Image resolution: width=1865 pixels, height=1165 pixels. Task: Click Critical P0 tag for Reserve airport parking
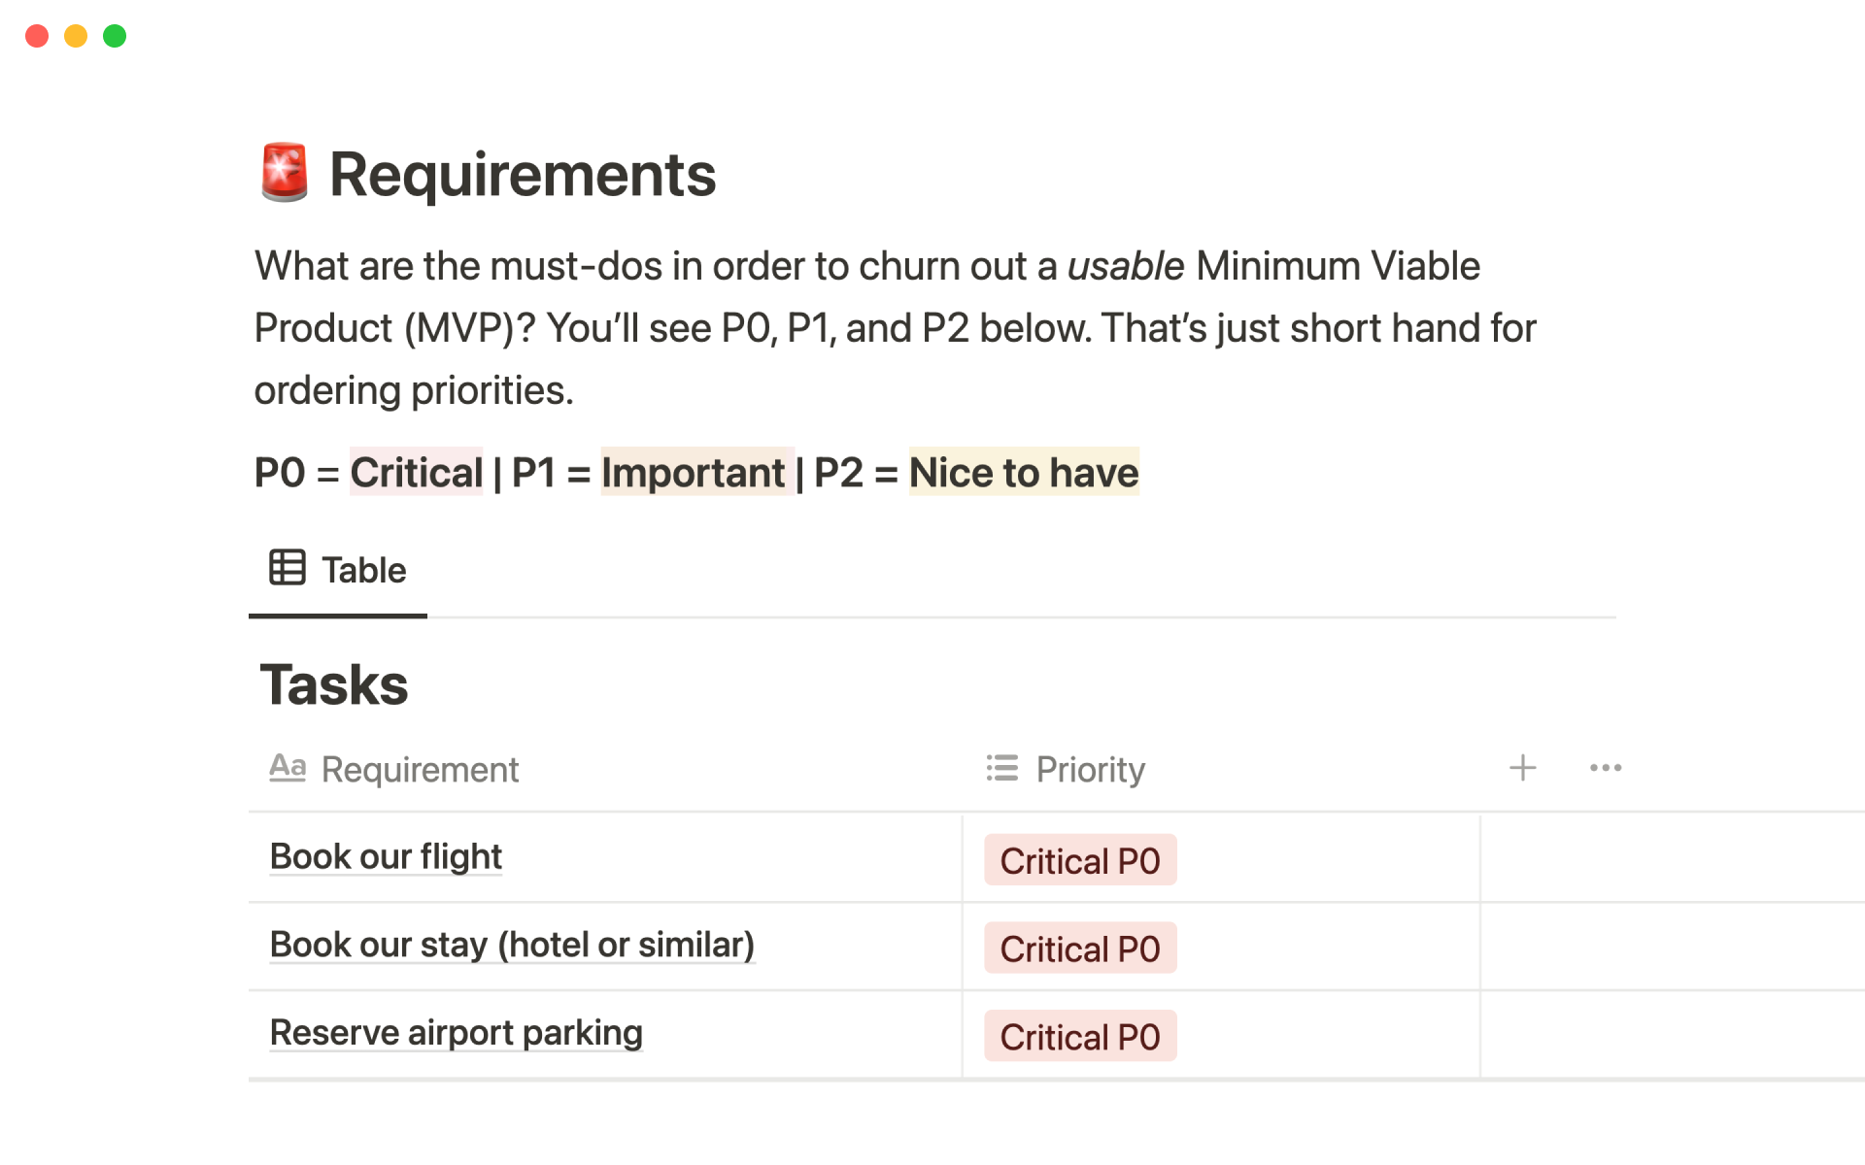(1079, 1037)
